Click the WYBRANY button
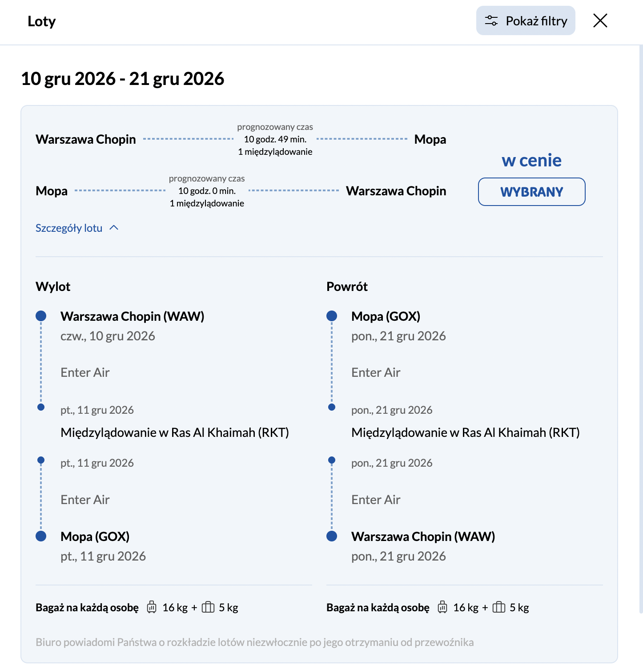 click(532, 192)
